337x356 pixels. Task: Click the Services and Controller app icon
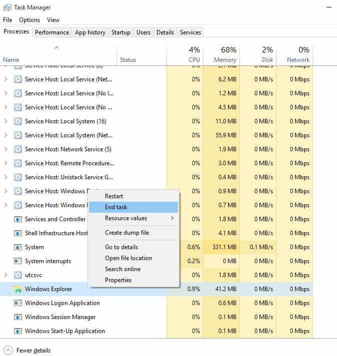[17, 219]
